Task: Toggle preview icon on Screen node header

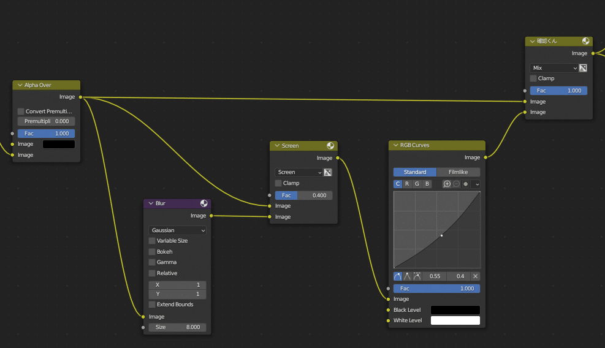Action: tap(330, 145)
